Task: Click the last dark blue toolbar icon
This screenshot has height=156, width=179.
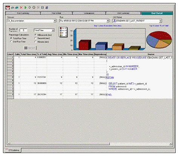Action: click(x=47, y=7)
